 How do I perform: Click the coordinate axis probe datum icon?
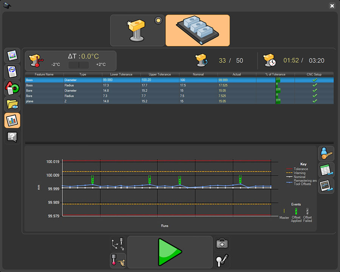[x=117, y=244]
